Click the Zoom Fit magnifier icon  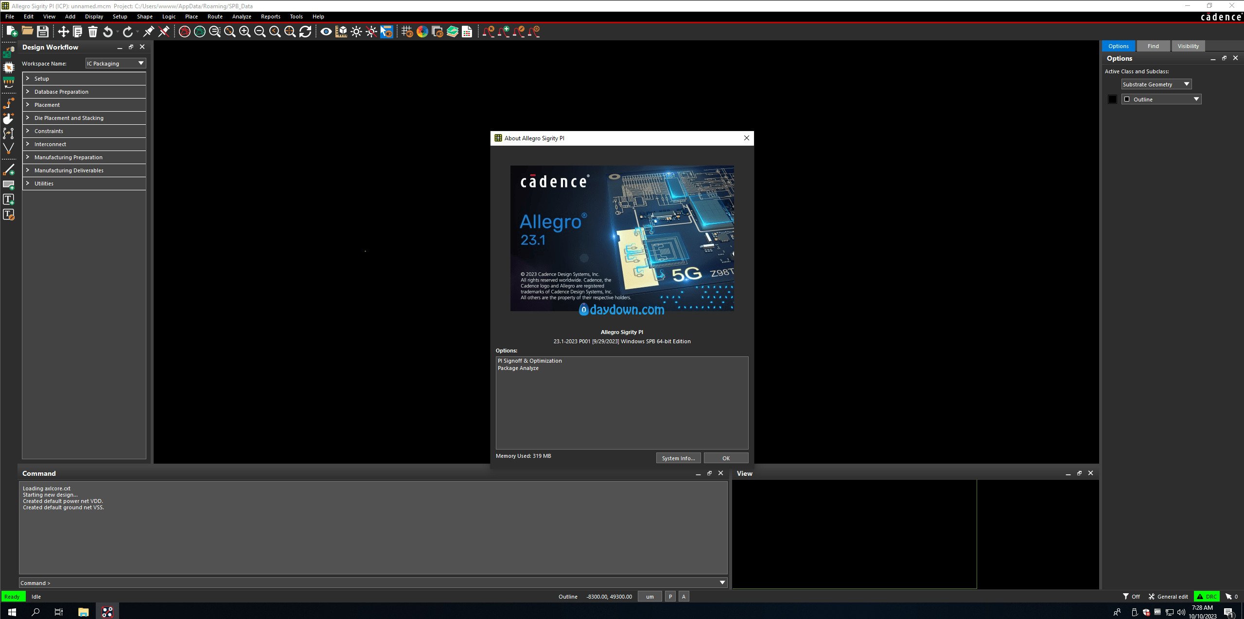coord(229,32)
